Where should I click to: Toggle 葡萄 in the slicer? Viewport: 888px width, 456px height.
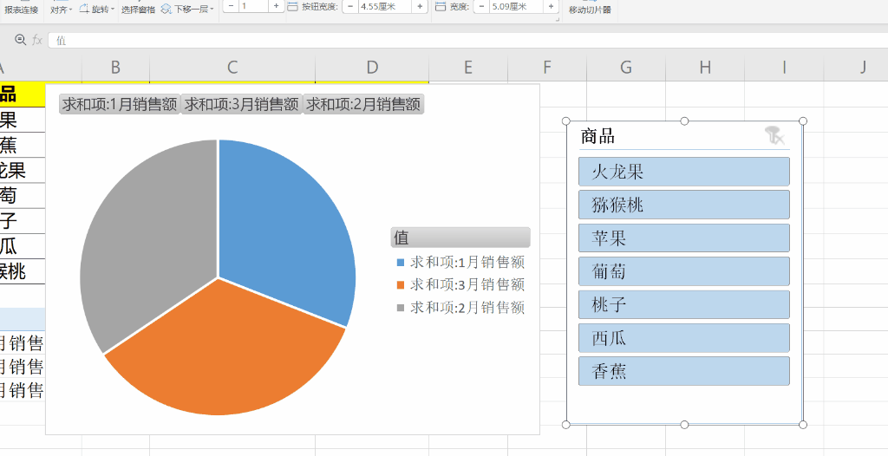click(x=684, y=271)
